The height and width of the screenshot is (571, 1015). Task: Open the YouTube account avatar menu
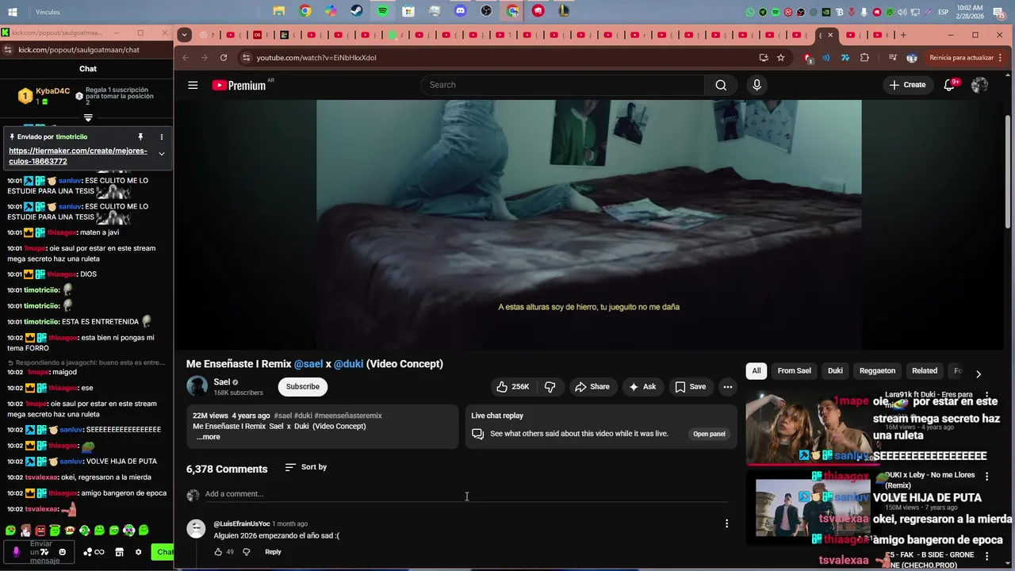pyautogui.click(x=979, y=85)
